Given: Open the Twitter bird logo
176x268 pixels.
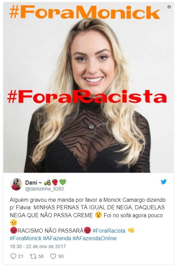Looking at the screenshot, I should coord(164,182).
